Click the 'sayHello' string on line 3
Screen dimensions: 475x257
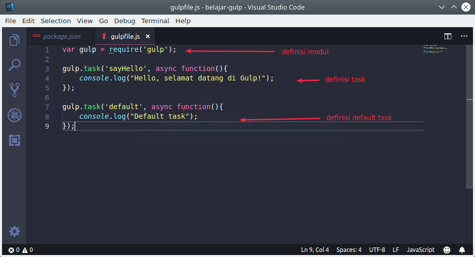(126, 68)
